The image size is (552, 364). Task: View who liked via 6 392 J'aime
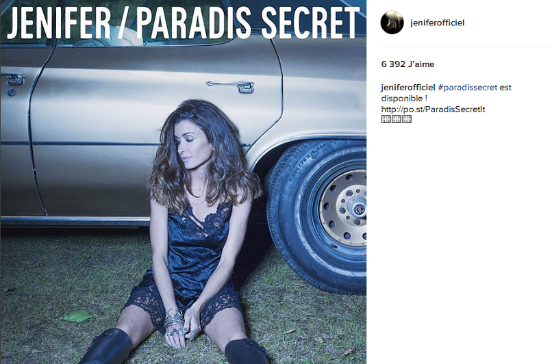click(x=407, y=64)
